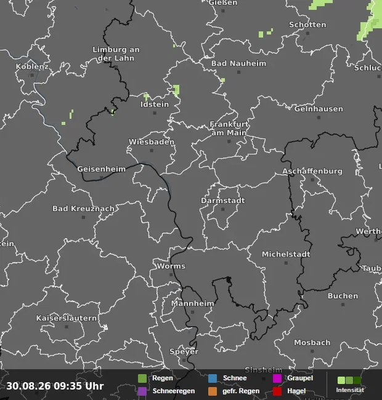
Task: Click the Sinsheim town label
Action: (264, 370)
